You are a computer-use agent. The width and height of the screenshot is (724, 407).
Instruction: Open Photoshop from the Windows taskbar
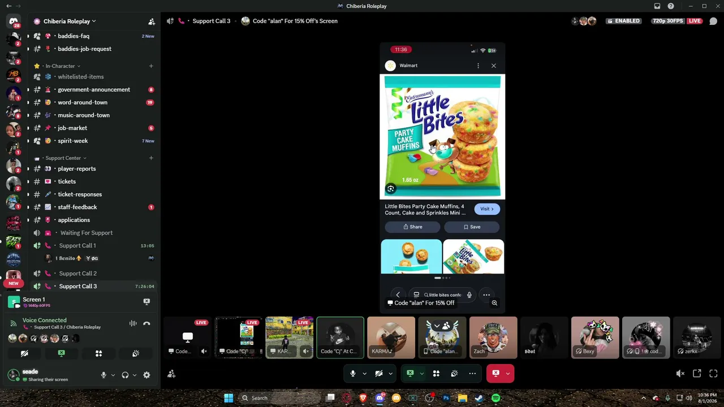coord(446,398)
